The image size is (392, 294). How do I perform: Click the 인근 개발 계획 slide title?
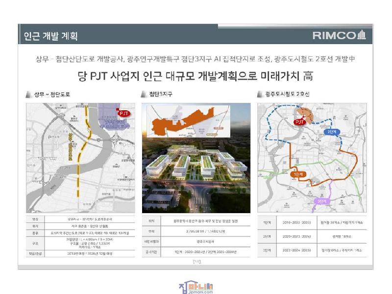50,36
